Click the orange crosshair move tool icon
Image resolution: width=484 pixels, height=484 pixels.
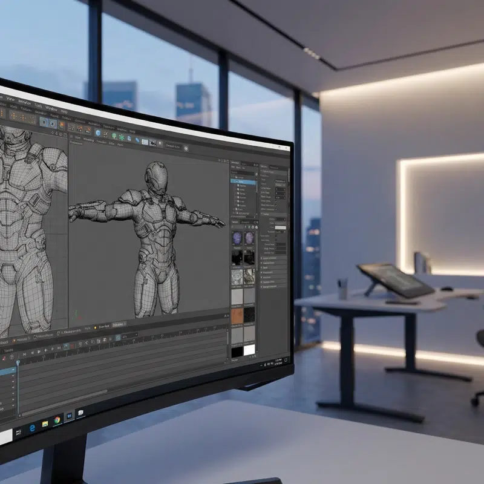tap(13, 116)
